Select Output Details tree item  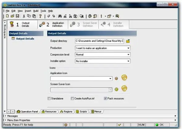(25, 39)
